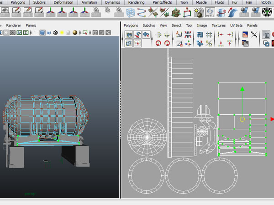Screen dimensions: 274x205
Task: Click the curve with CVs shelf icon
Action: point(142,13)
